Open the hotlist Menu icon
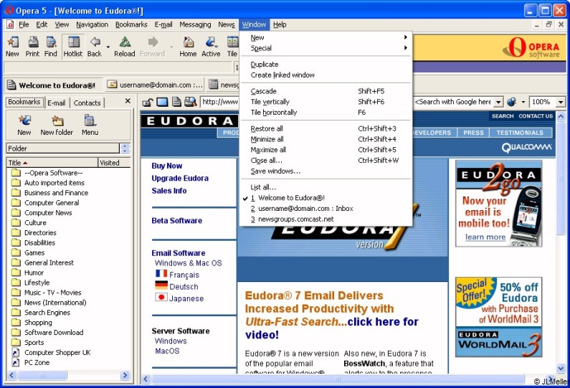570x388 pixels. click(90, 125)
